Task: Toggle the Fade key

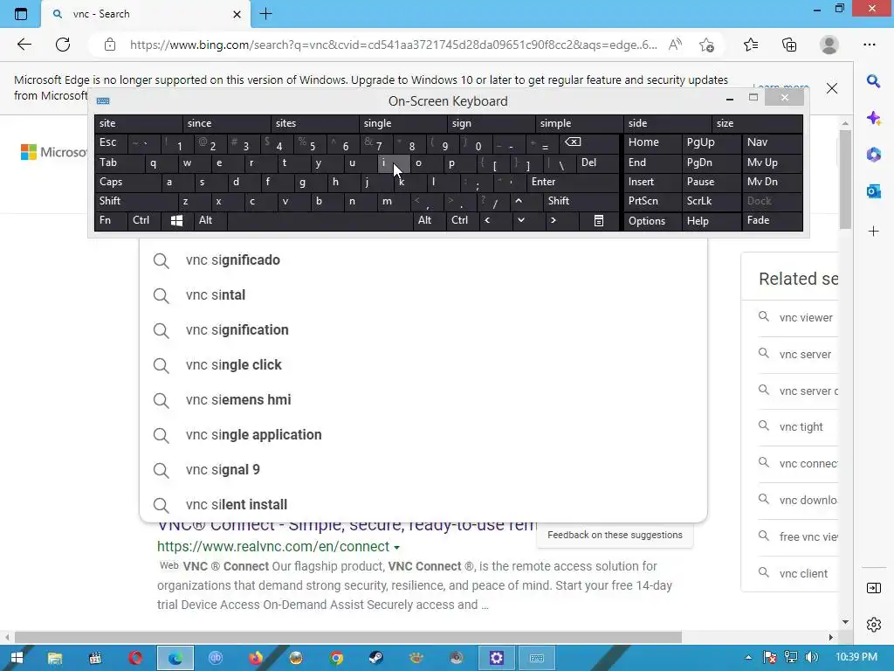Action: [x=772, y=220]
